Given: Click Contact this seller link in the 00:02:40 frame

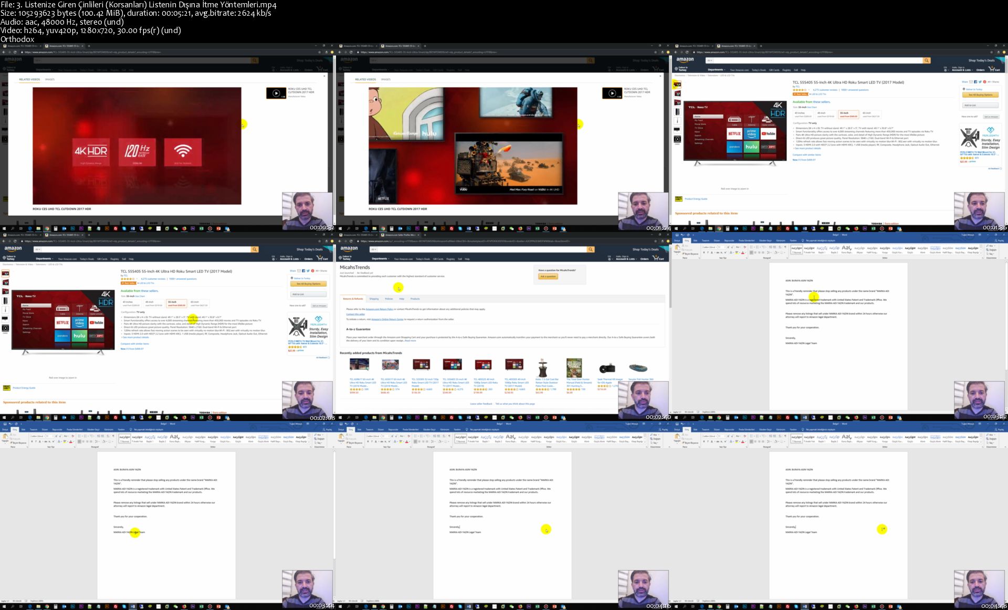Looking at the screenshot, I should (355, 314).
